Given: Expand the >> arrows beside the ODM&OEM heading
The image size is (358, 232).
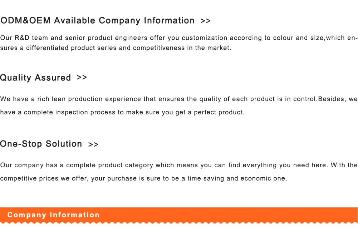Looking at the screenshot, I should pyautogui.click(x=206, y=21).
